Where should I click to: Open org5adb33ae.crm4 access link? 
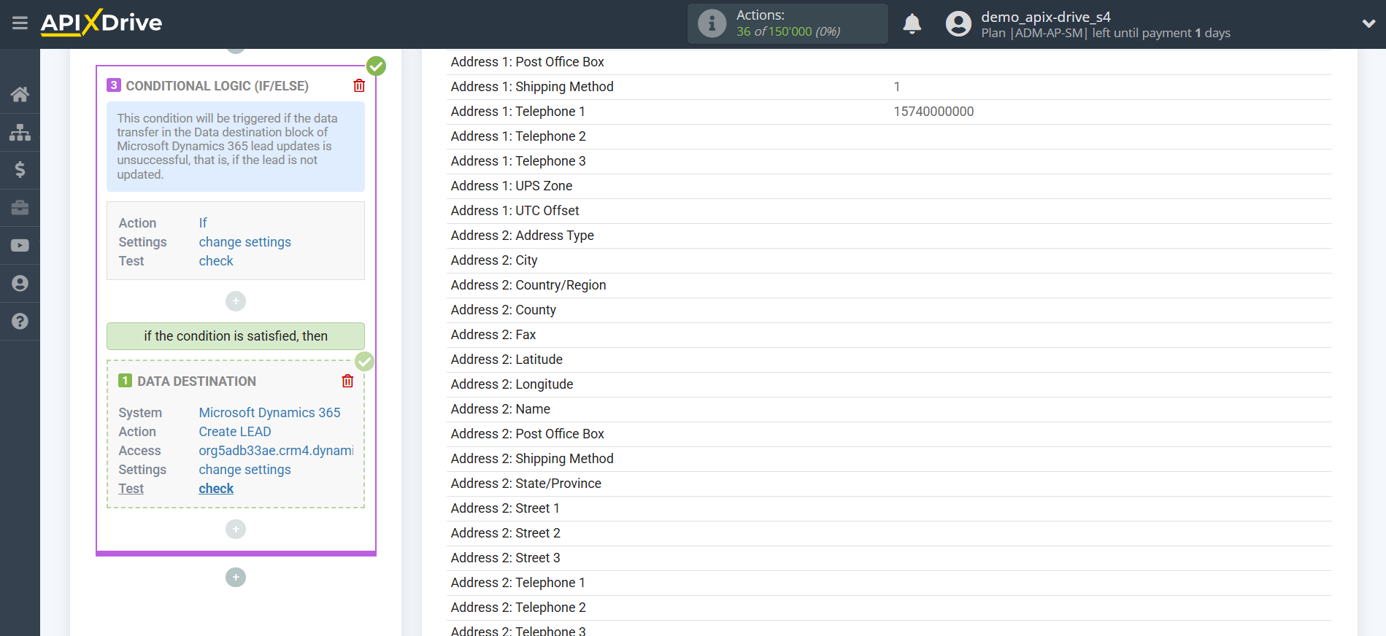click(x=276, y=451)
